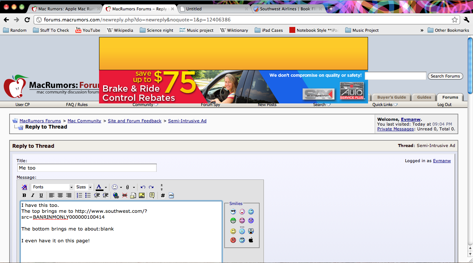
Task: Open the Fonts dropdown
Action: point(52,187)
